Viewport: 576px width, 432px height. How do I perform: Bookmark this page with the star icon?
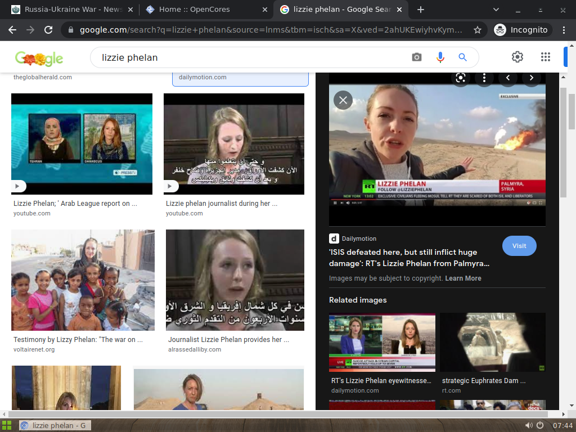477,30
